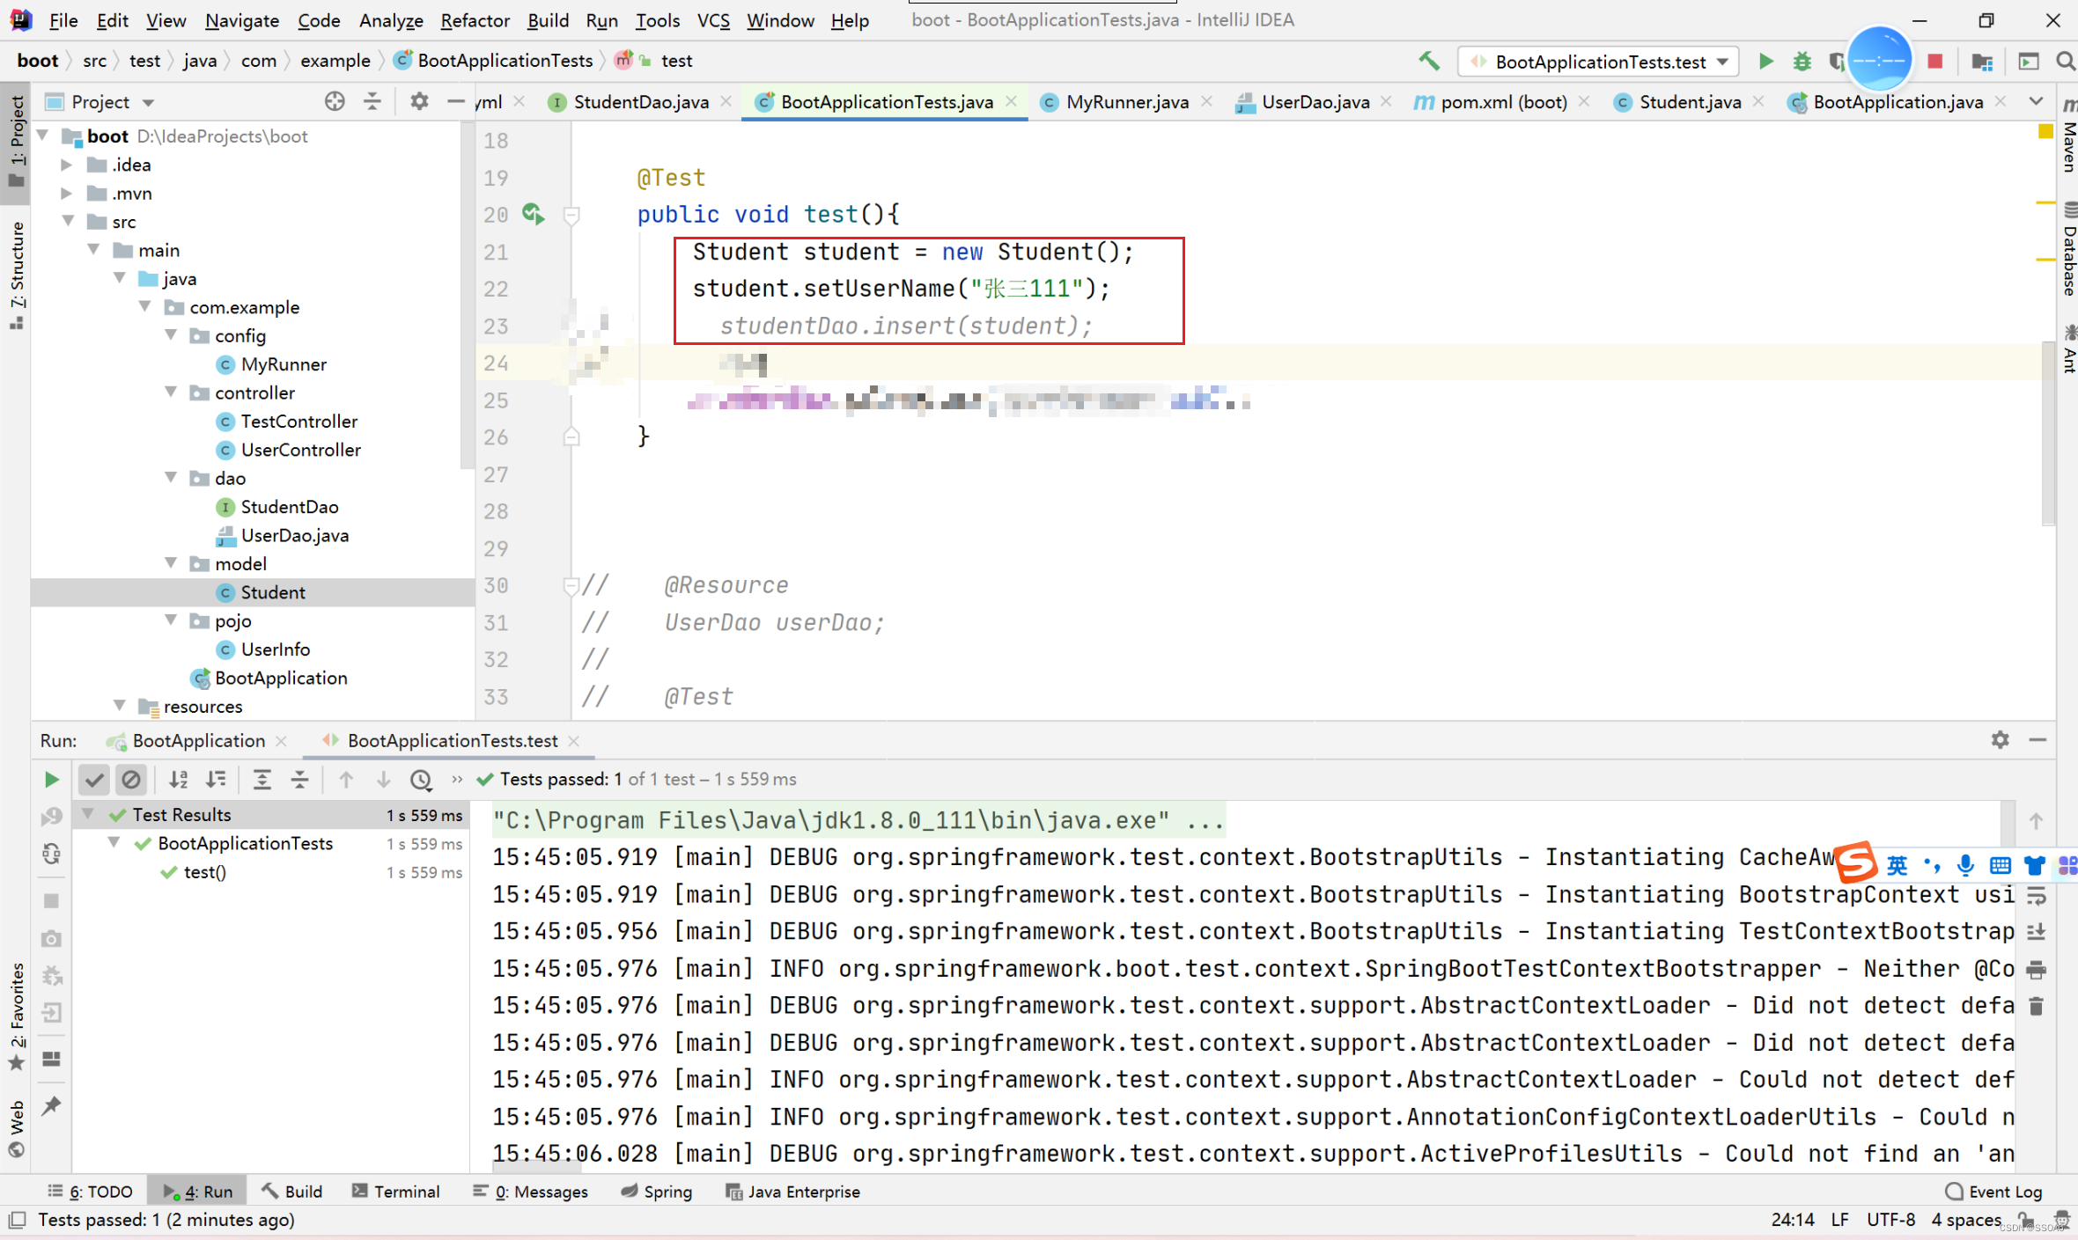Open run configuration dropdown BootApplicationTests.test
Image resolution: width=2078 pixels, height=1240 pixels.
click(x=1599, y=61)
